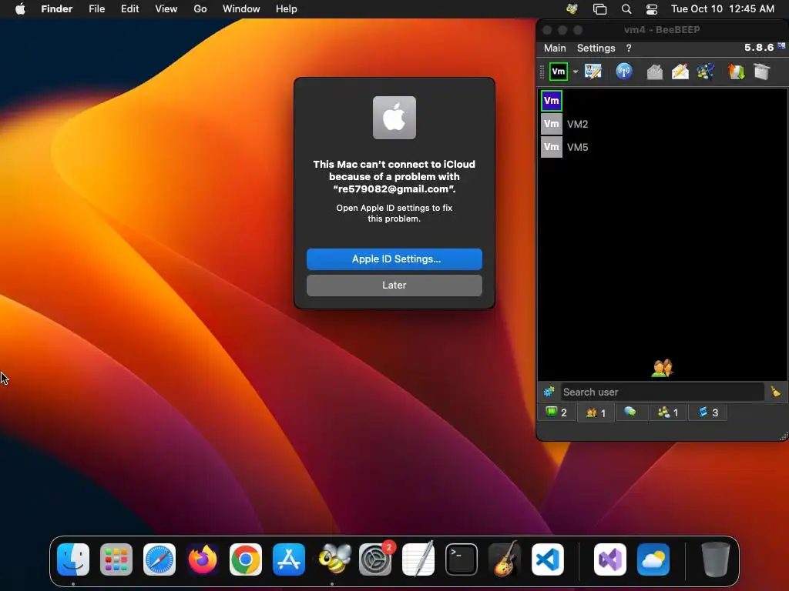The image size is (789, 591).
Task: Open Visual Studio purple icon in Dock
Action: tap(610, 559)
